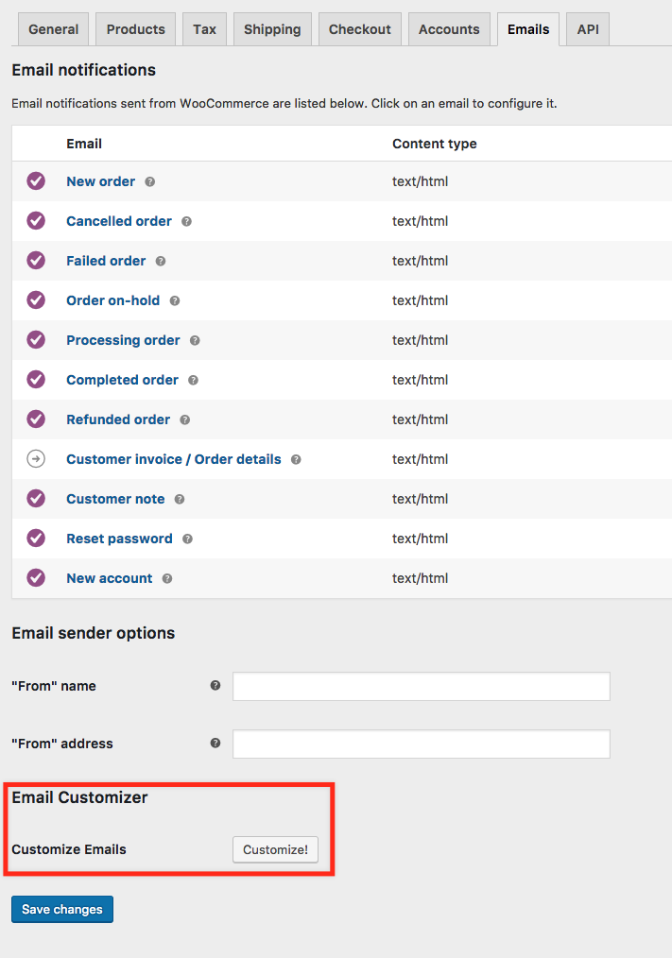672x958 pixels.
Task: Click the help icon for "From" name
Action: point(215,686)
